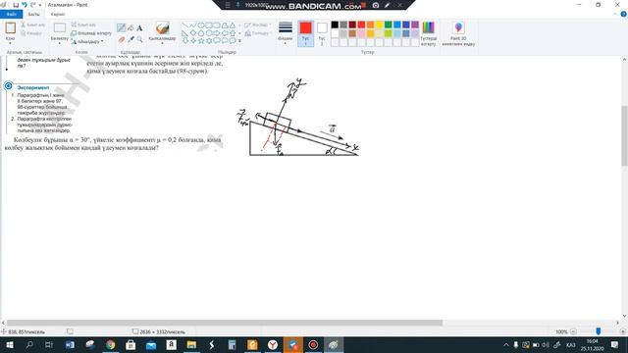Pick the black color swatch
628x353 pixels.
pyautogui.click(x=335, y=25)
